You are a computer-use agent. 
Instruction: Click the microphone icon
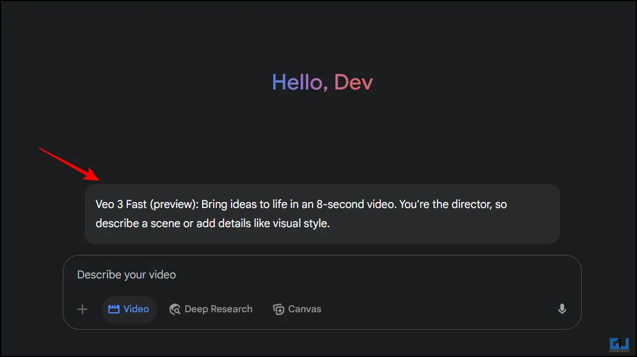point(562,309)
